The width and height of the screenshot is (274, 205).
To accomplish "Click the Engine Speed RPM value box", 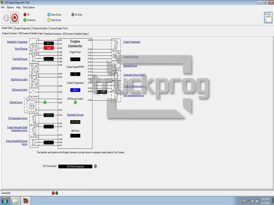I will tap(75, 74).
